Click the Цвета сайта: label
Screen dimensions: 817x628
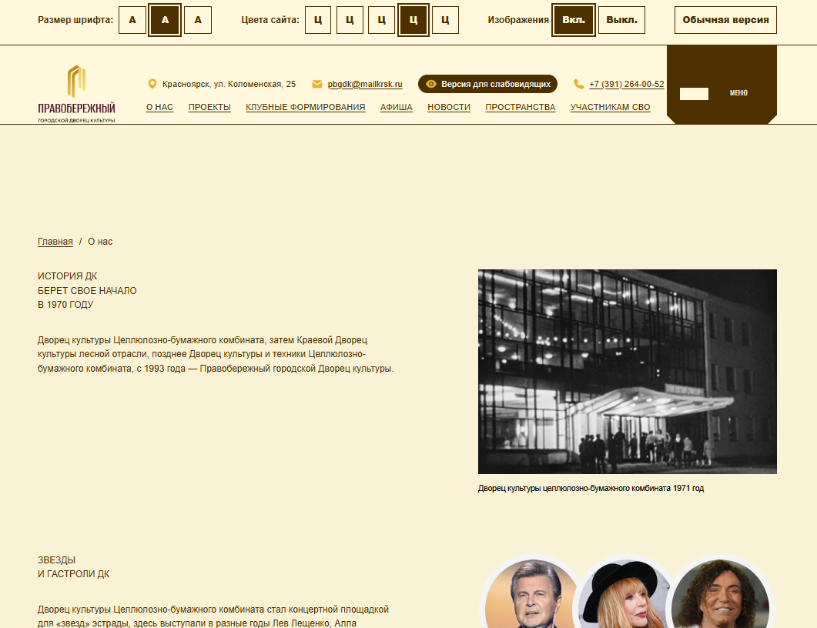coord(270,20)
